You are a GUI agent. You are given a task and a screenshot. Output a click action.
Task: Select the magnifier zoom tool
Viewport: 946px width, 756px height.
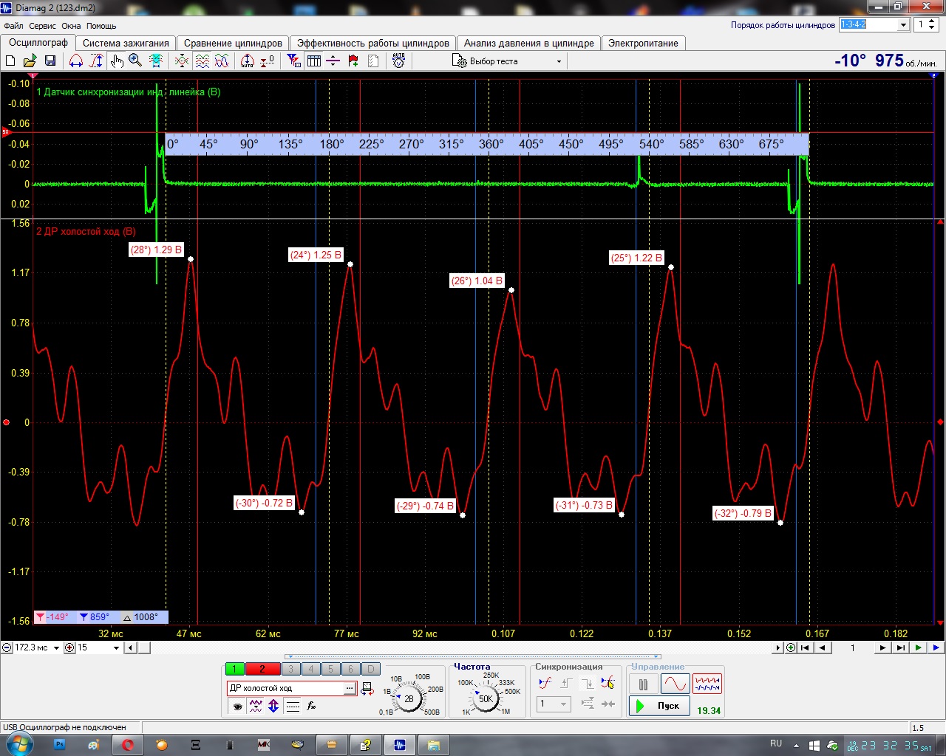point(135,61)
